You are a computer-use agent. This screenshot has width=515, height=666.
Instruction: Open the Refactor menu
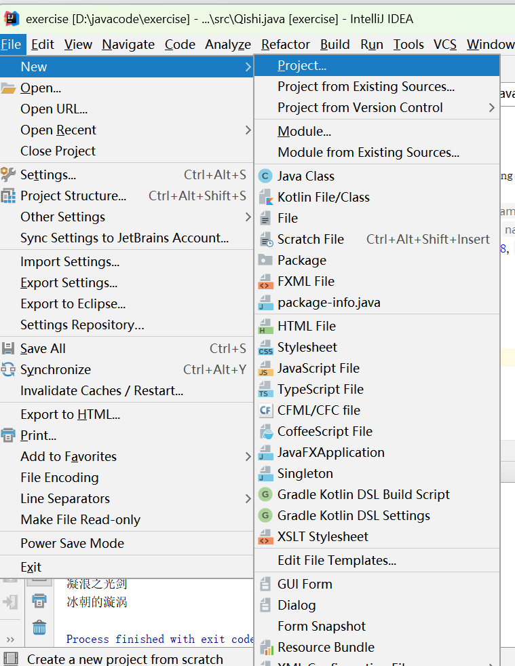(286, 45)
